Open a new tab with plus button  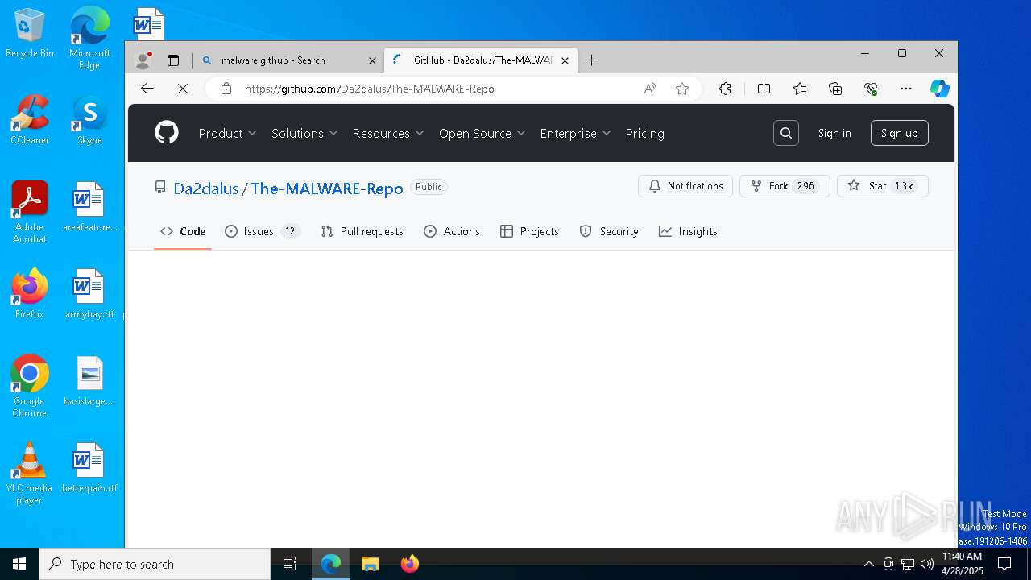591,60
